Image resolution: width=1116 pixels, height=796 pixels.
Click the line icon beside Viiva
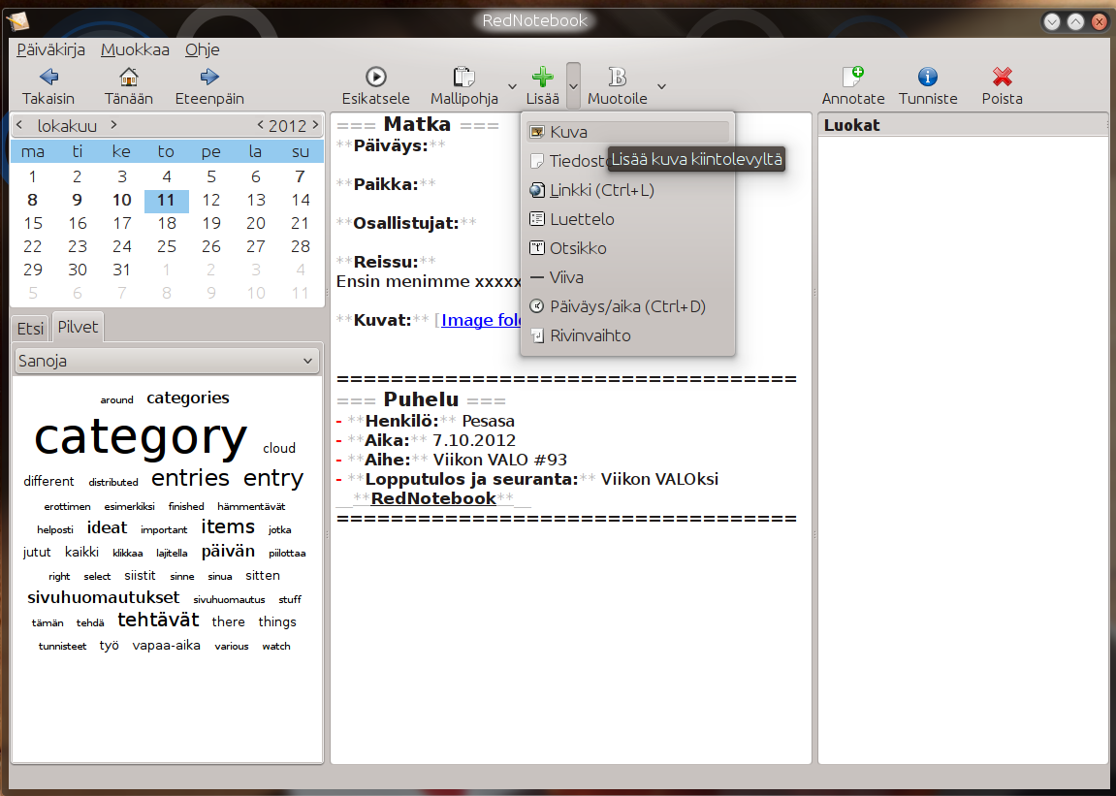537,277
